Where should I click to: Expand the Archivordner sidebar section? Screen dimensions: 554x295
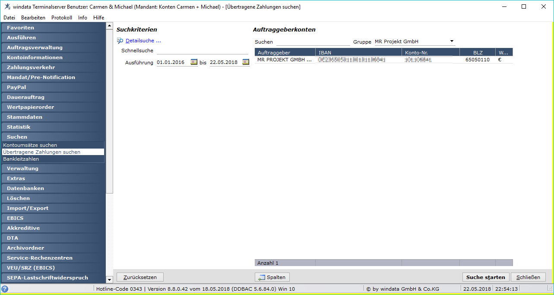(53, 248)
